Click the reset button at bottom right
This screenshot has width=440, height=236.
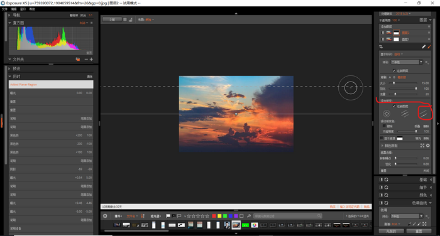tap(419, 231)
